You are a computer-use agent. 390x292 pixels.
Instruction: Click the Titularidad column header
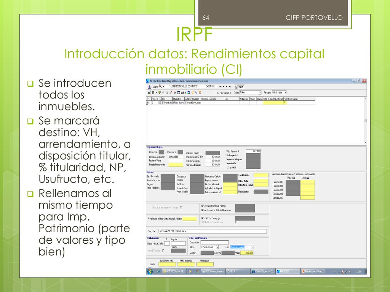[178, 99]
